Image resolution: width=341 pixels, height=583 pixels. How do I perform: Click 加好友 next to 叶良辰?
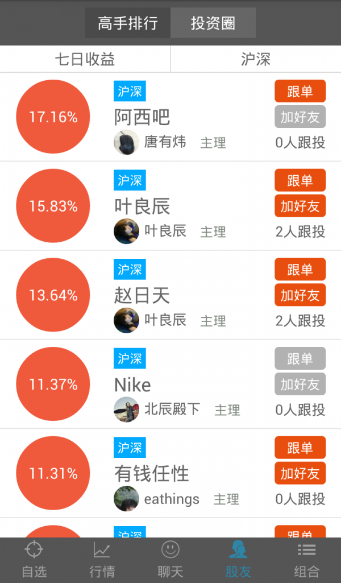pyautogui.click(x=300, y=206)
